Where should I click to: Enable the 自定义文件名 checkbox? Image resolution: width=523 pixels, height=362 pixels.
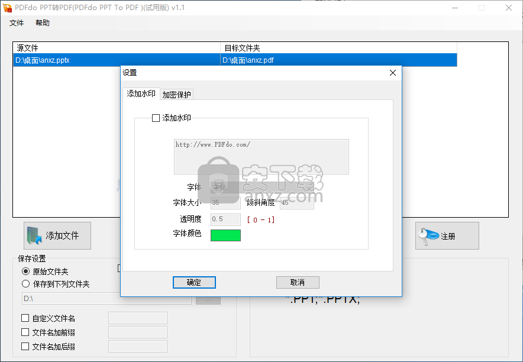point(25,318)
